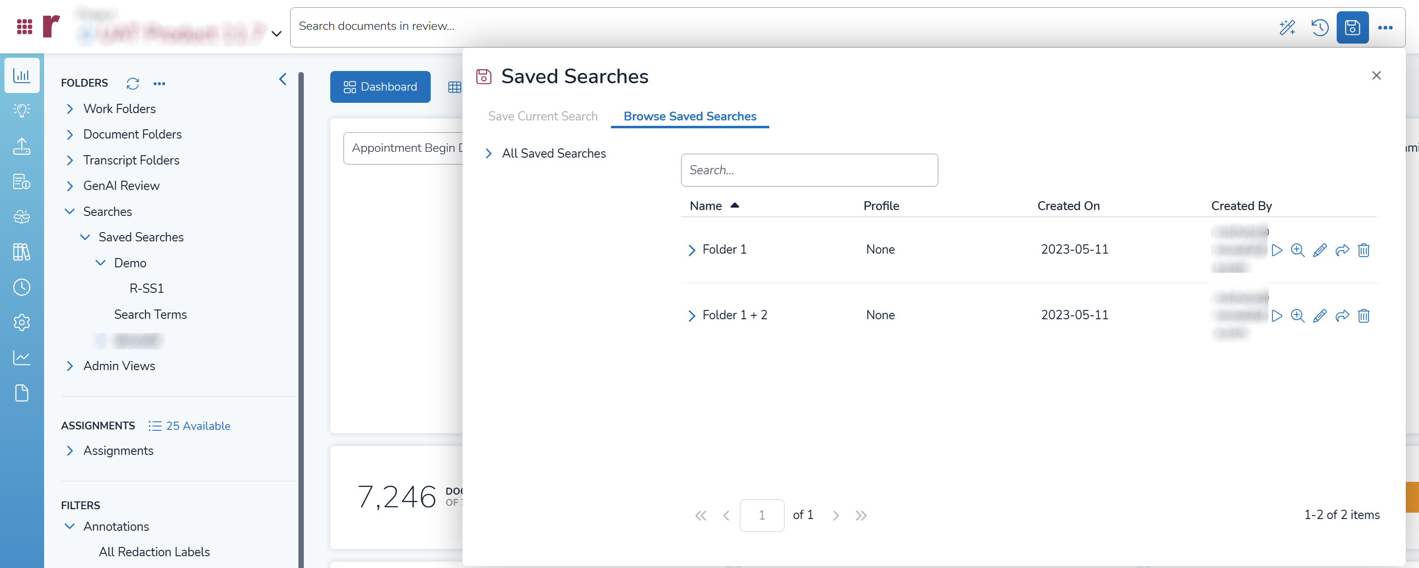Click the magic wand search icon
This screenshot has width=1419, height=568.
point(1287,27)
